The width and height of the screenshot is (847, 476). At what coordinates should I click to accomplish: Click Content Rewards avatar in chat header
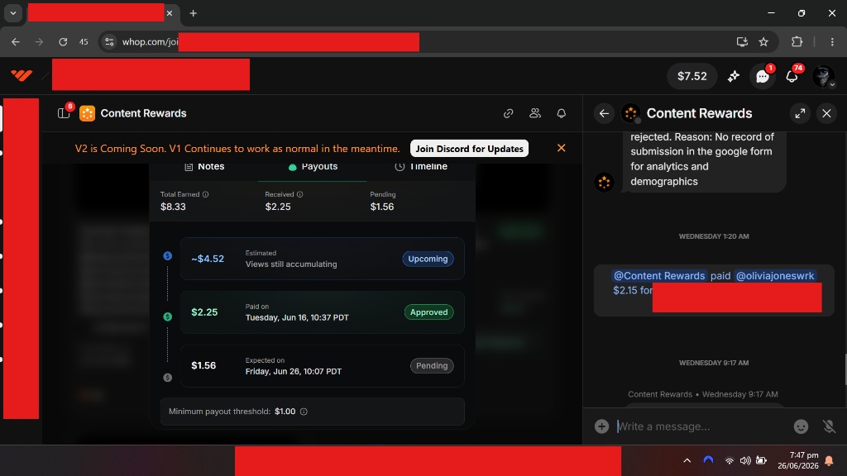click(630, 113)
